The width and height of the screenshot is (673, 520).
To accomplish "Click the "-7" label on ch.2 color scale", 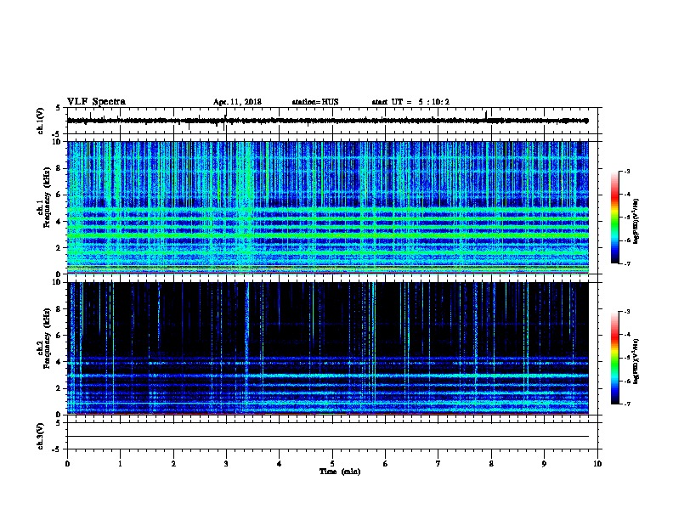I will point(627,404).
